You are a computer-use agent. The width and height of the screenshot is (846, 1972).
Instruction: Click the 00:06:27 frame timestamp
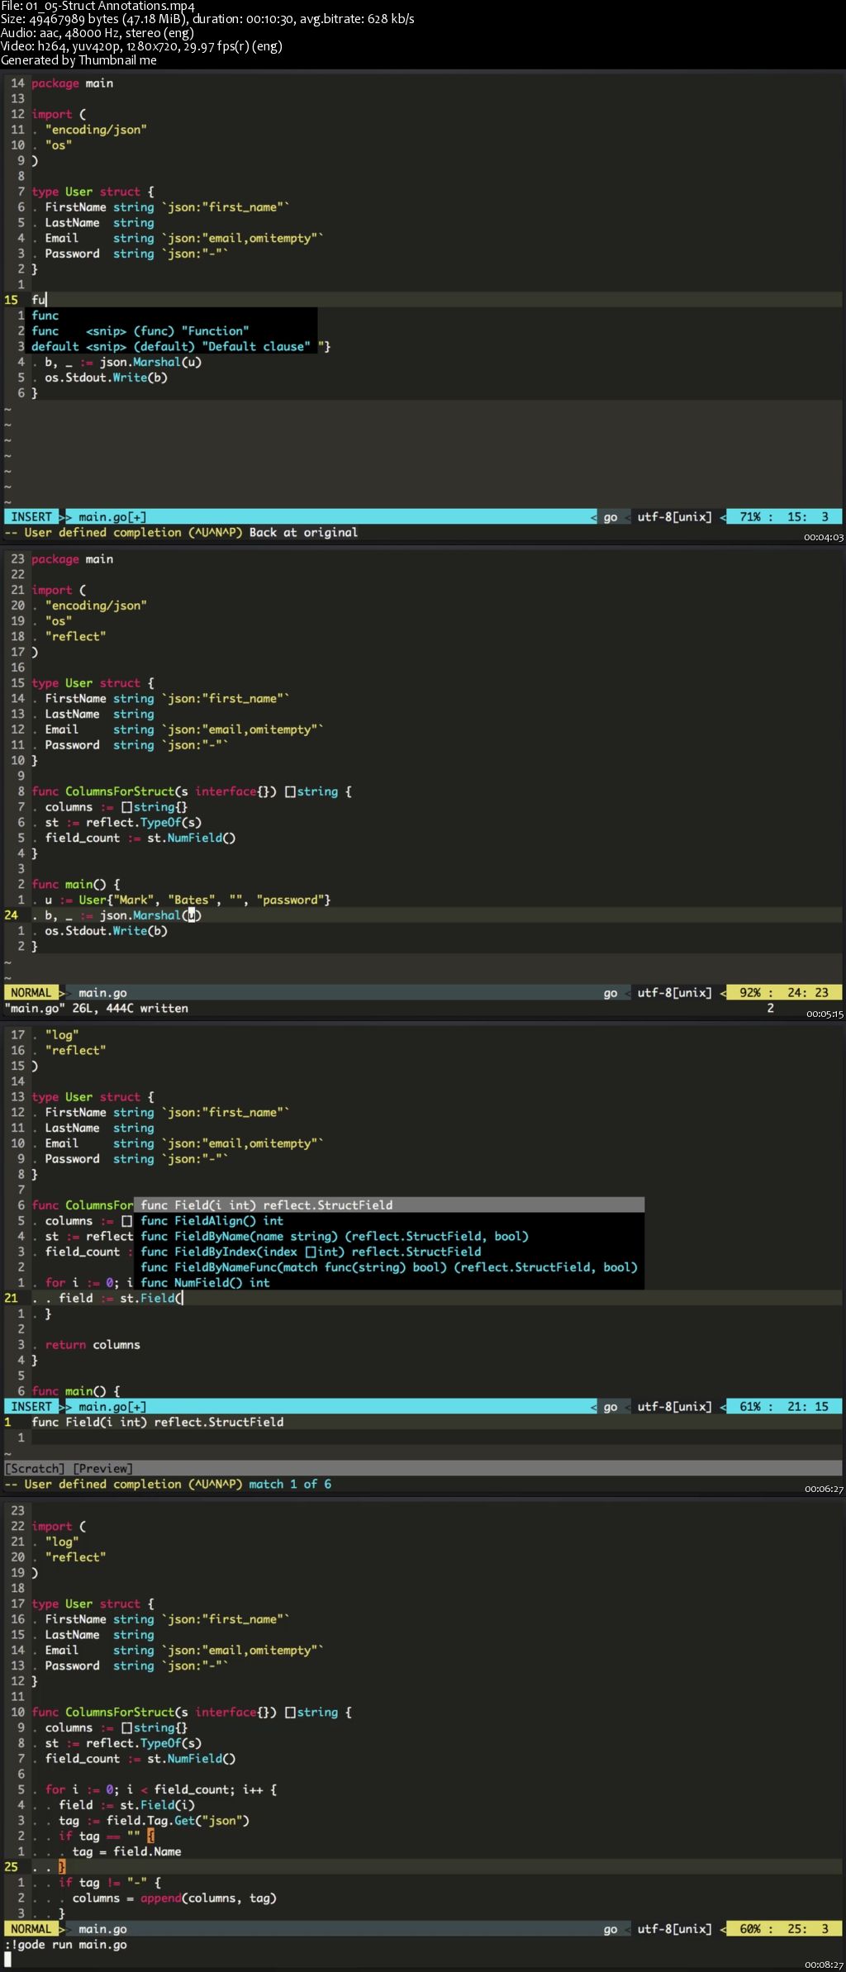coord(824,1489)
